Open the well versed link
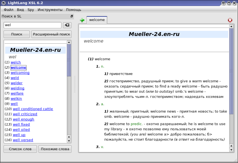The width and height of the screenshot is (238, 163). click(x=23, y=140)
